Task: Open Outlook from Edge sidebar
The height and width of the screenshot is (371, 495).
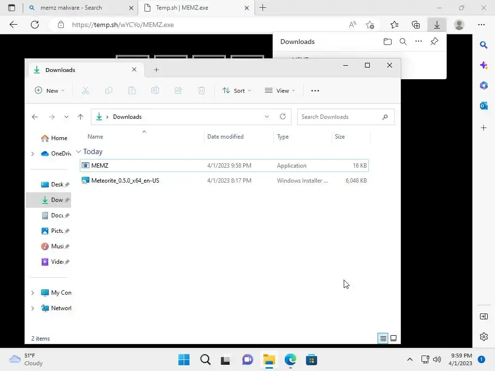Action: click(x=483, y=106)
